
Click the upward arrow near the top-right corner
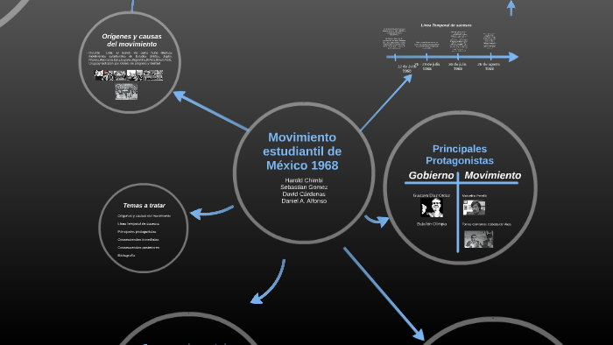pos(511,8)
